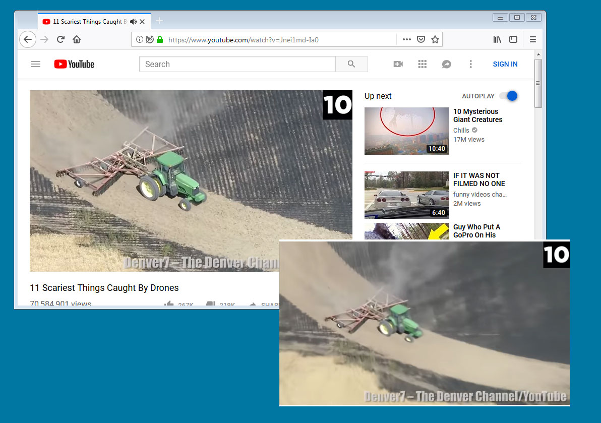
Task: Play the IF IT WAS NOT FILMED thumbnail
Action: [407, 195]
